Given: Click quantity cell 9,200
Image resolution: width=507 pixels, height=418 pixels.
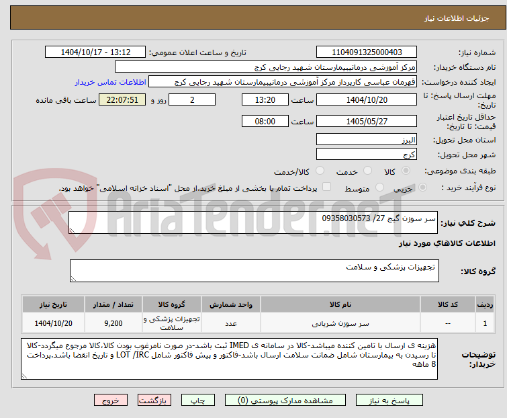Looking at the screenshot, I should 113,323.
